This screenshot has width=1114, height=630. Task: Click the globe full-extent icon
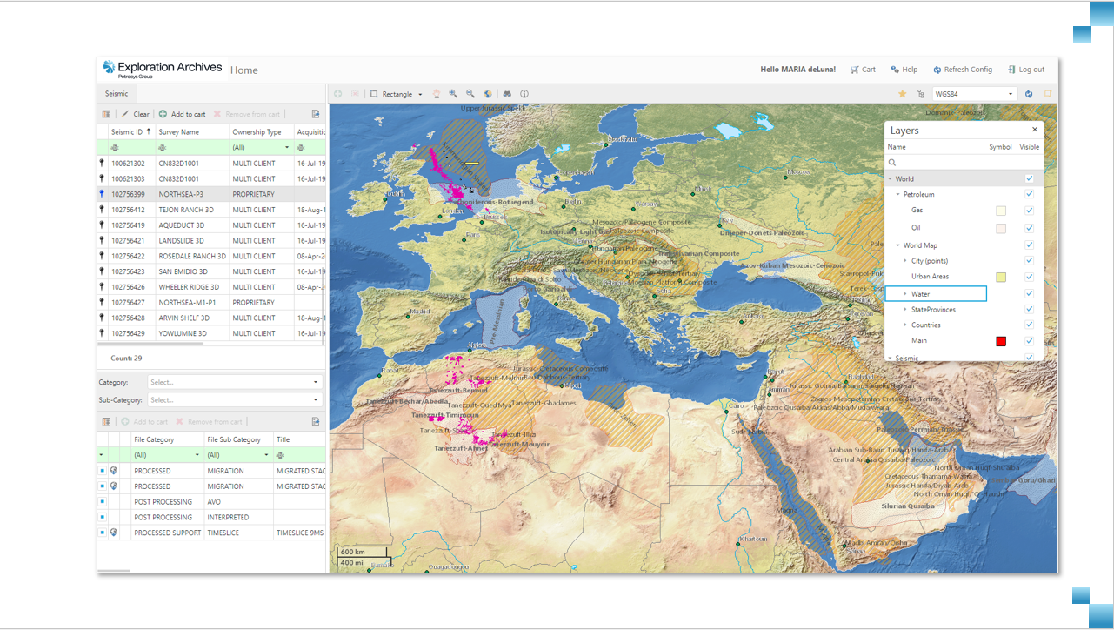(x=488, y=94)
